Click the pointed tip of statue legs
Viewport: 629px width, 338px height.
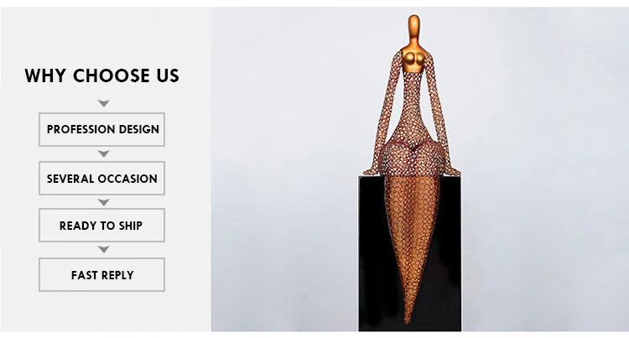pos(408,319)
